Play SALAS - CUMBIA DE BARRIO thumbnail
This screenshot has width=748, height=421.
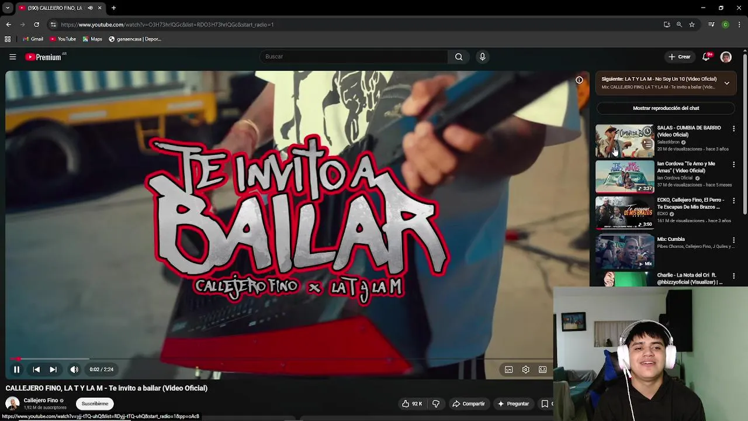click(x=625, y=141)
